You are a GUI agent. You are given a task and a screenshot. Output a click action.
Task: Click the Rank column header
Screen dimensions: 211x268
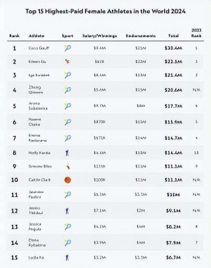point(14,36)
